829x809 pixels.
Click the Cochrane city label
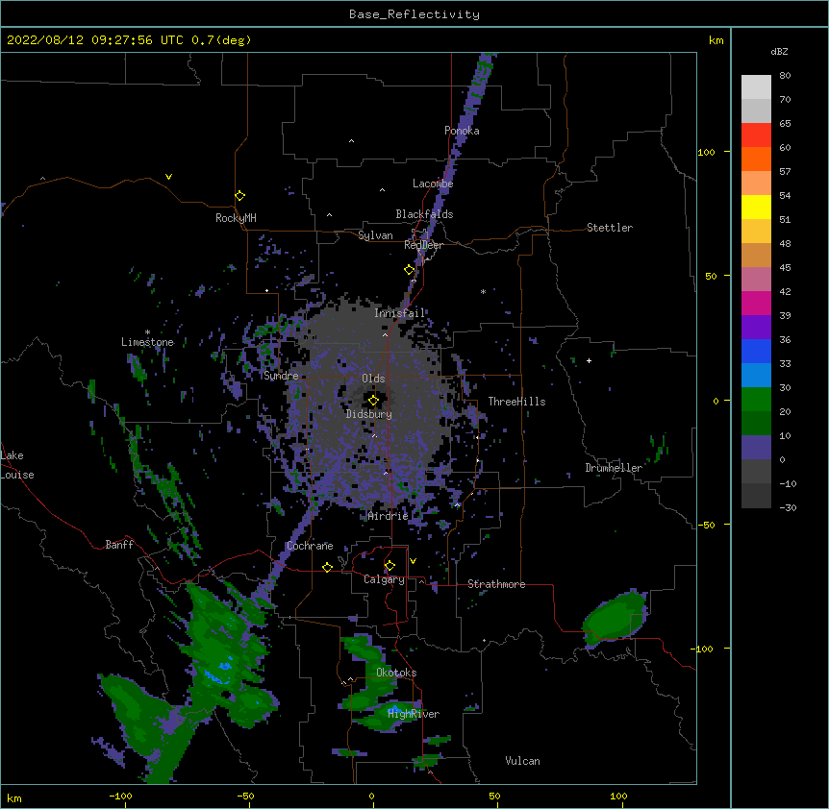pos(310,546)
